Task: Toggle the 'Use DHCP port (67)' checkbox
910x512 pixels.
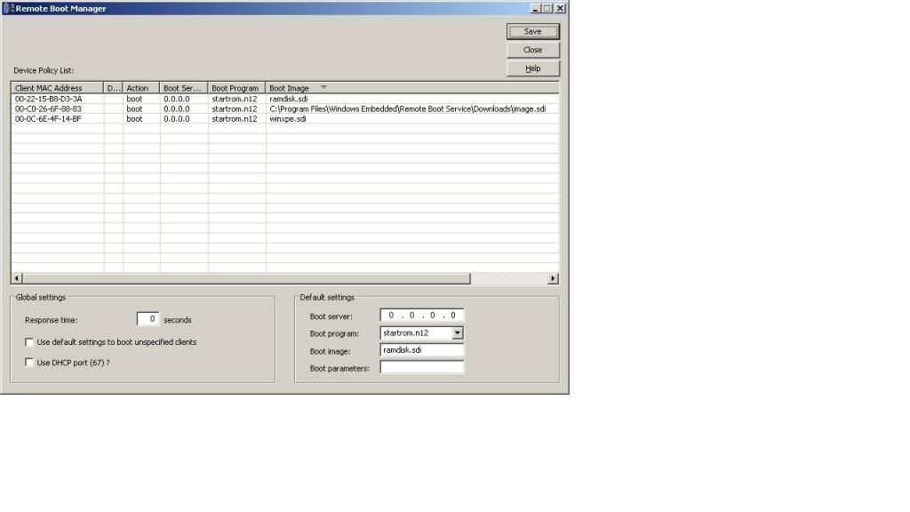Action: tap(29, 363)
